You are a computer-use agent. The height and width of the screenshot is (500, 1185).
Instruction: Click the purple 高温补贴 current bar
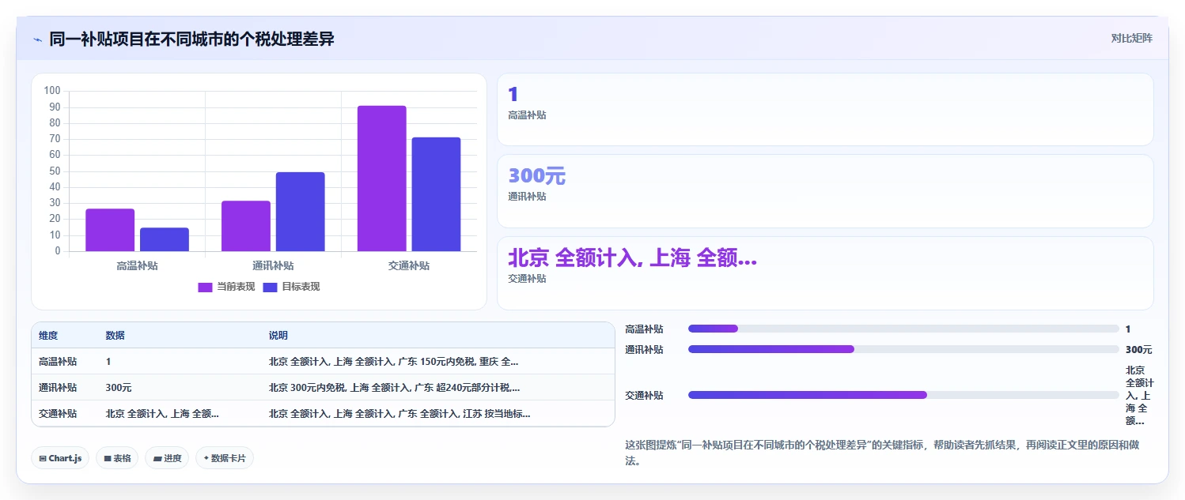(110, 230)
